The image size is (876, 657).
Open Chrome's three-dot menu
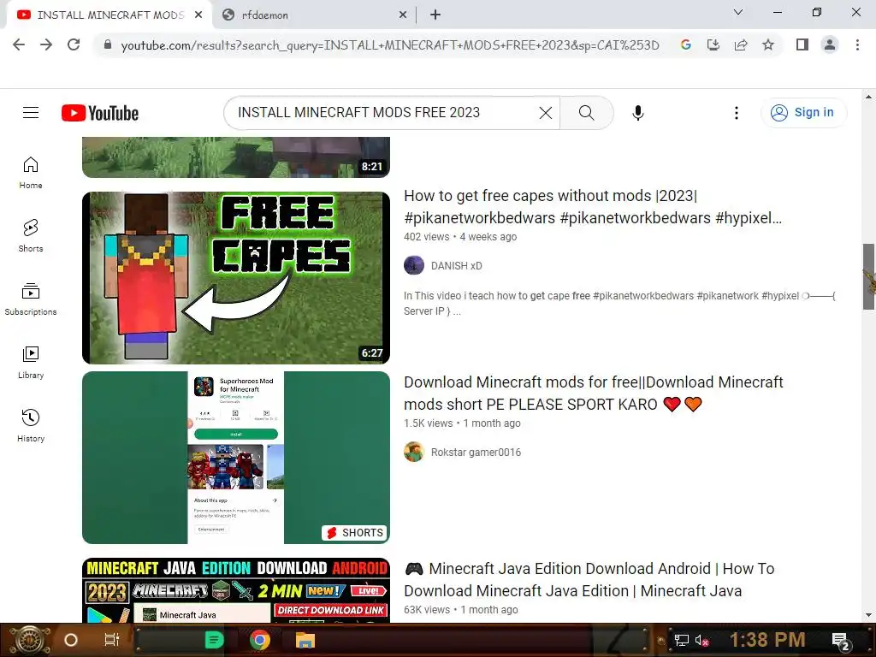coord(857,44)
